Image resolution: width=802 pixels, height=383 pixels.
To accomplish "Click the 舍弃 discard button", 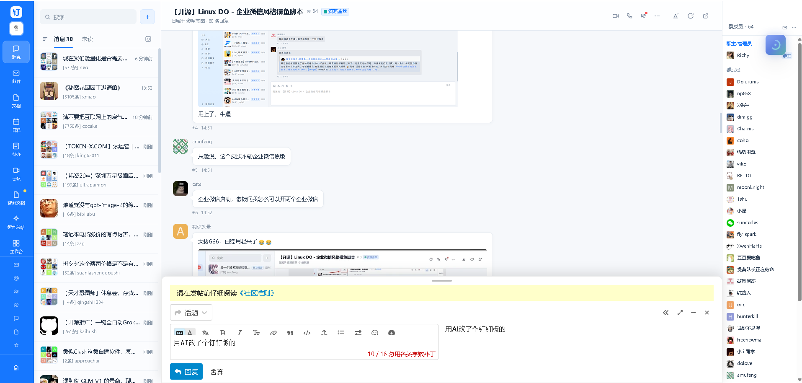I will [217, 372].
